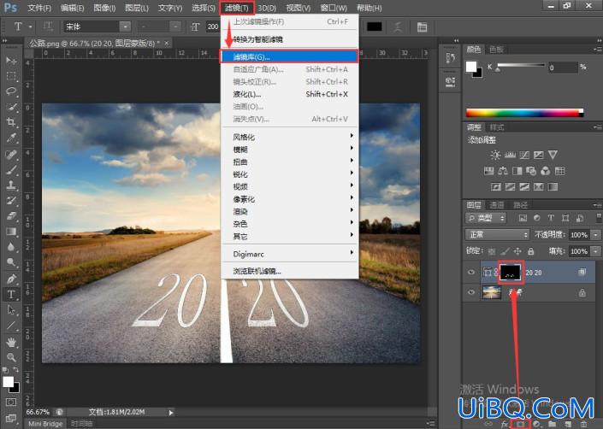Select the Zoom tool
This screenshot has width=603, height=429.
(11, 357)
